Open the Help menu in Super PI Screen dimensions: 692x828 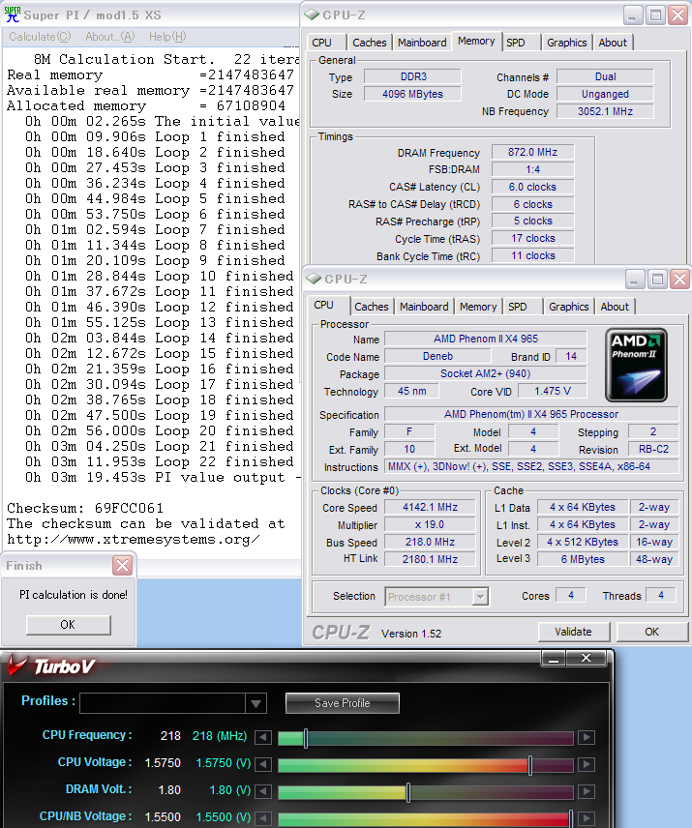167,37
